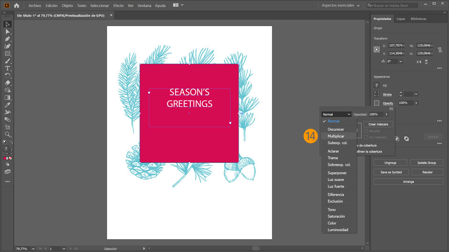Open the zoom level dropdown
Image resolution: width=449 pixels, height=252 pixels.
(x=33, y=249)
